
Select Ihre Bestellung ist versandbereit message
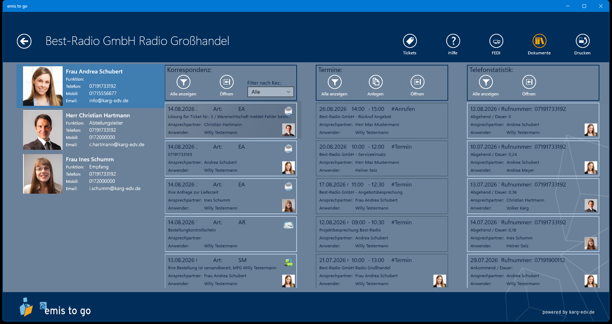coord(231,271)
